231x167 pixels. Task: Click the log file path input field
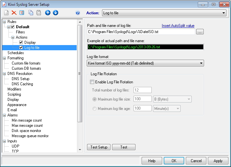coord(141,32)
